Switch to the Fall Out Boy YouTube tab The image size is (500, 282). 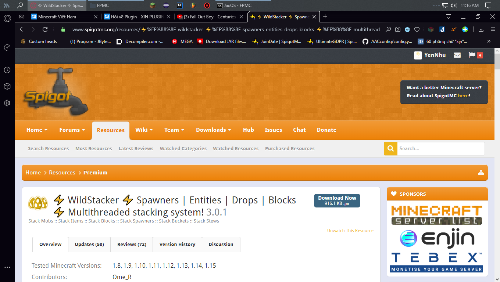(x=210, y=17)
